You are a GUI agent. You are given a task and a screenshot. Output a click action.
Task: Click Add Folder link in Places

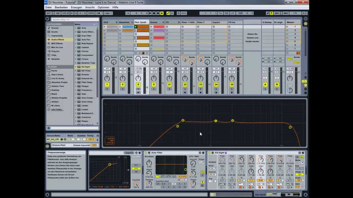click(x=57, y=109)
